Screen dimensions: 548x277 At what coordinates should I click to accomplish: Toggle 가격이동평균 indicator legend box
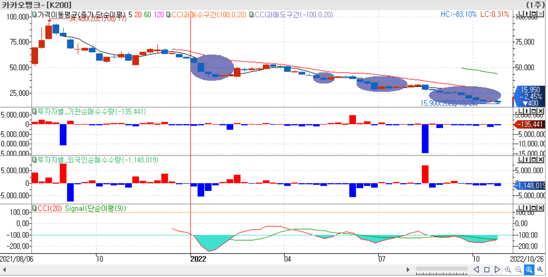(x=34, y=14)
